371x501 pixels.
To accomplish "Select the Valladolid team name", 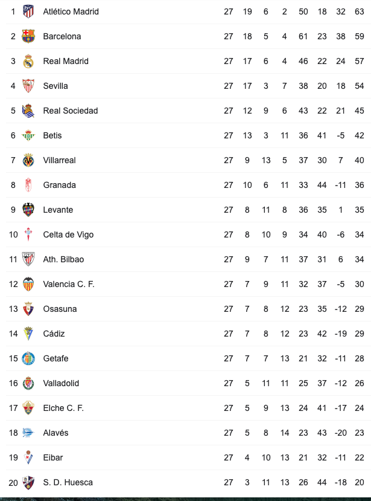I will (x=61, y=383).
